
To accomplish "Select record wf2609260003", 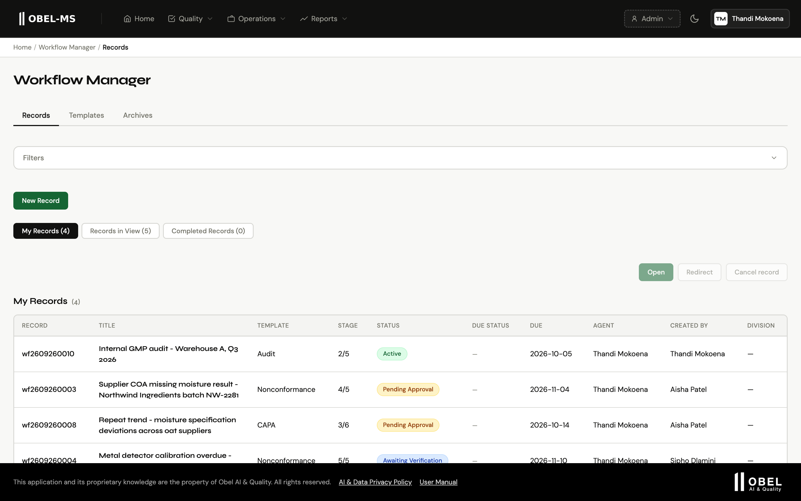I will pos(49,389).
